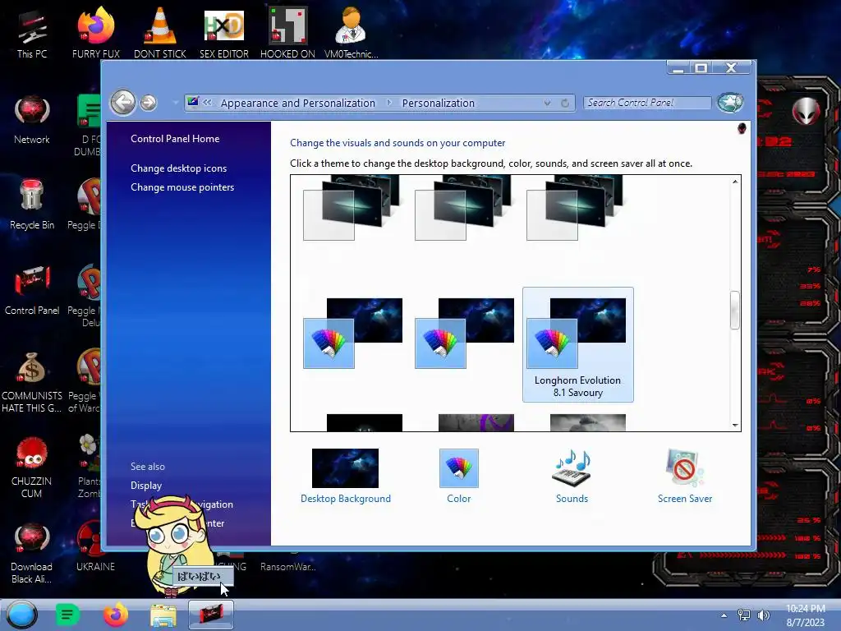Image resolution: width=841 pixels, height=631 pixels.
Task: Open Control Panel Home link
Action: [175, 138]
